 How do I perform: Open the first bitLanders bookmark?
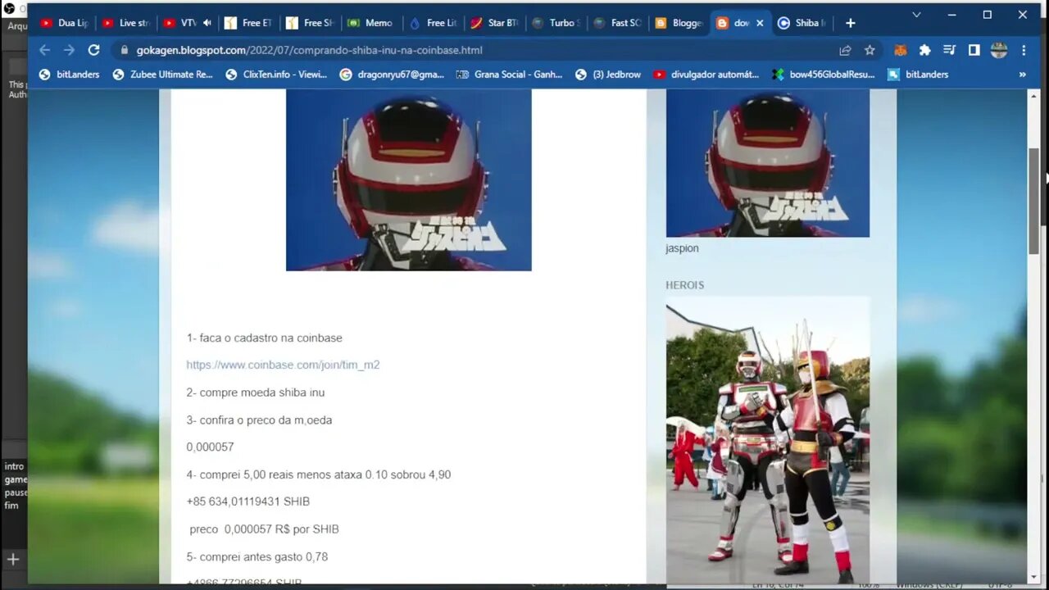pyautogui.click(x=68, y=75)
